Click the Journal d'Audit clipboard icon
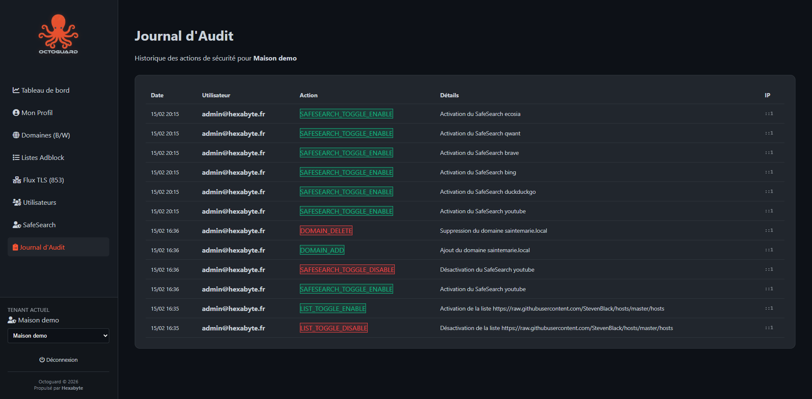Image resolution: width=812 pixels, height=399 pixels. 15,247
